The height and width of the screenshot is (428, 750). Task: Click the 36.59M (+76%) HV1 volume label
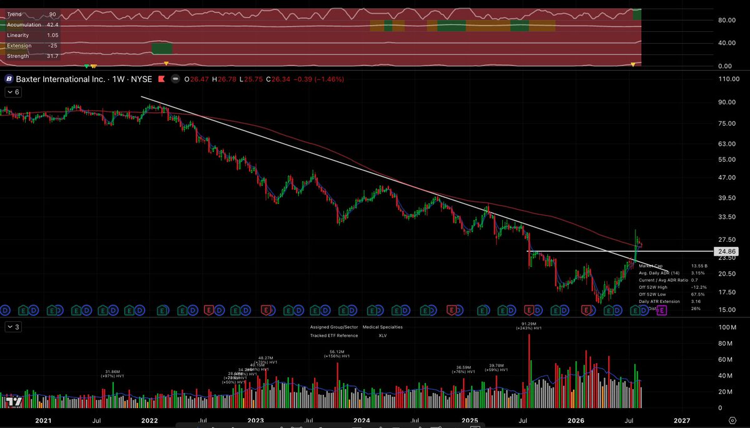click(x=463, y=370)
